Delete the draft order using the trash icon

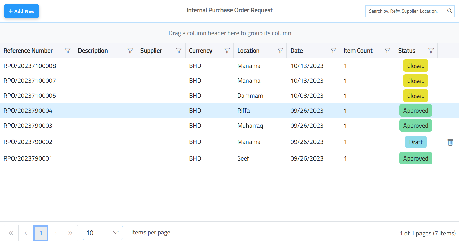[x=450, y=142]
